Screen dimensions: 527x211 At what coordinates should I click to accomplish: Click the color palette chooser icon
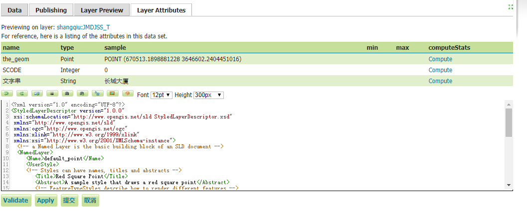pyautogui.click(x=128, y=94)
